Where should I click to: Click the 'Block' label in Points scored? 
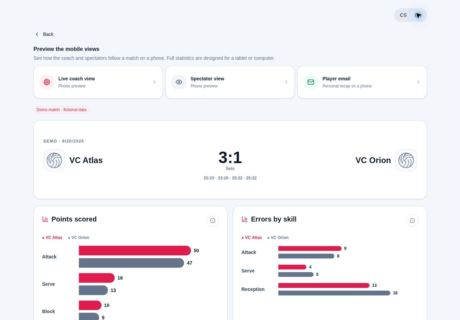[x=48, y=311]
